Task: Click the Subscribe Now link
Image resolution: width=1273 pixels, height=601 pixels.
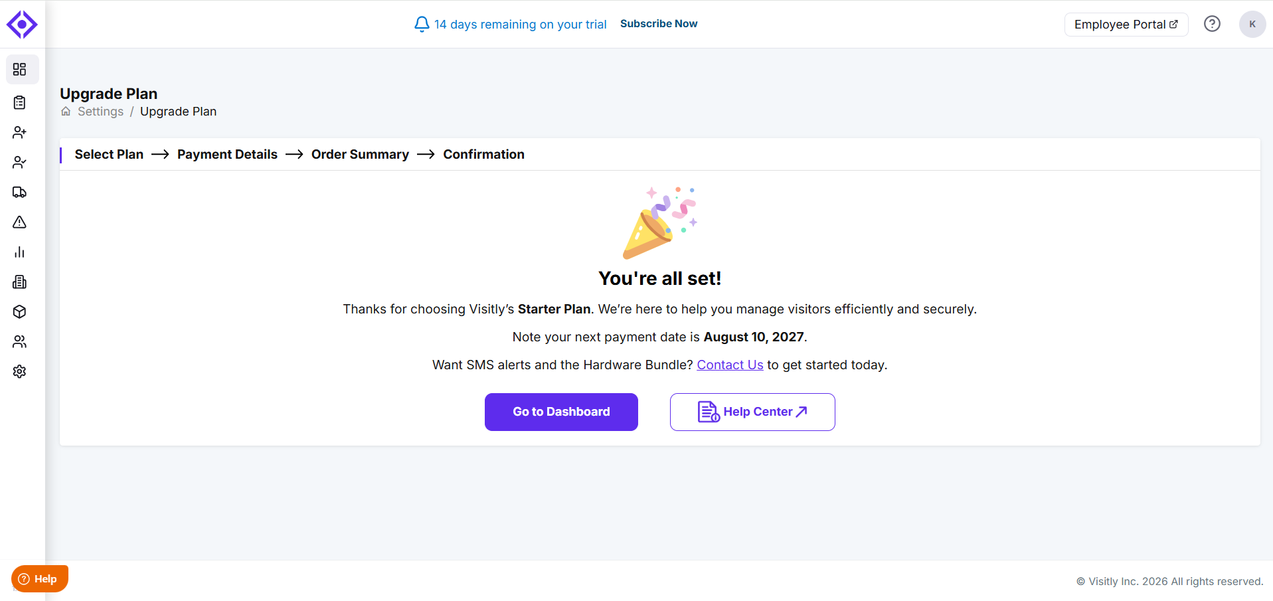Action: pyautogui.click(x=659, y=24)
